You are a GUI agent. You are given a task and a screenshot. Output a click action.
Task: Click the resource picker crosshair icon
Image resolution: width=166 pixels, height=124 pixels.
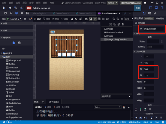(x=162, y=42)
